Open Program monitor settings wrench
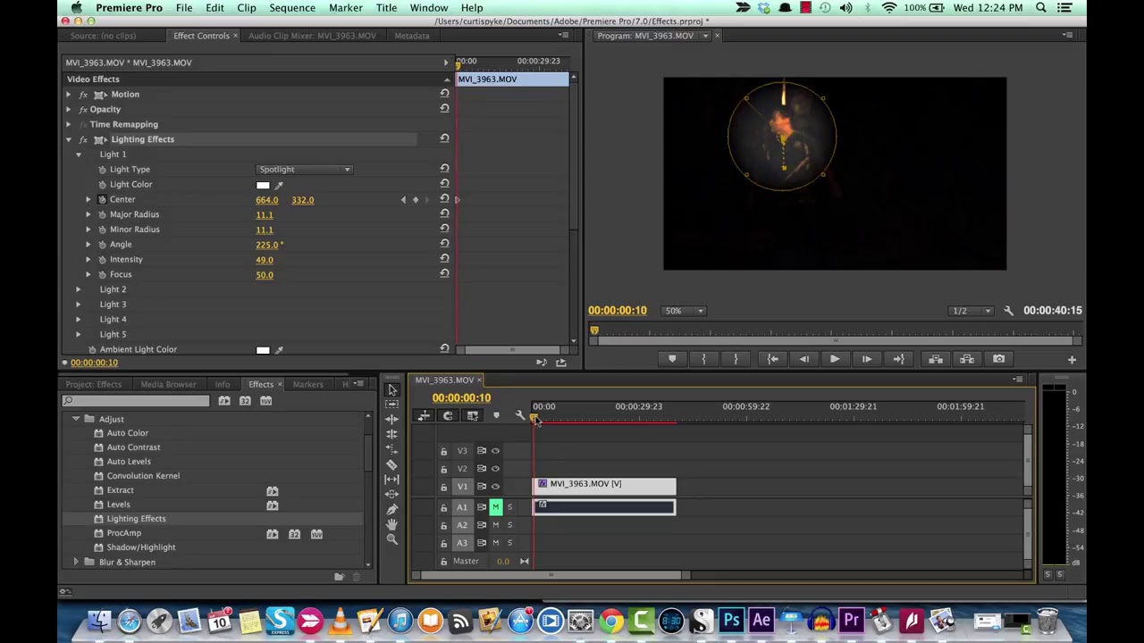This screenshot has width=1144, height=643. pyautogui.click(x=1008, y=311)
